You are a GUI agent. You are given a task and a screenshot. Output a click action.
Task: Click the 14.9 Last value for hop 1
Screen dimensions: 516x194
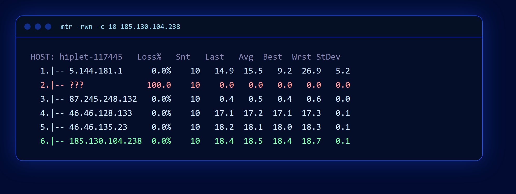click(x=224, y=71)
